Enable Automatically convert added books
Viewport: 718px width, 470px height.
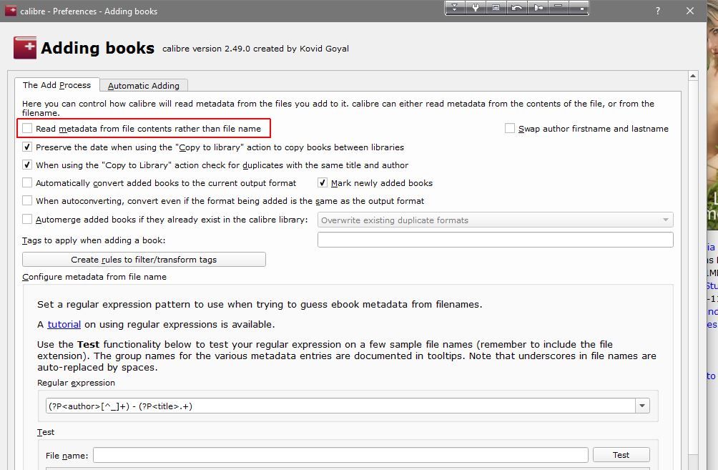(x=27, y=183)
